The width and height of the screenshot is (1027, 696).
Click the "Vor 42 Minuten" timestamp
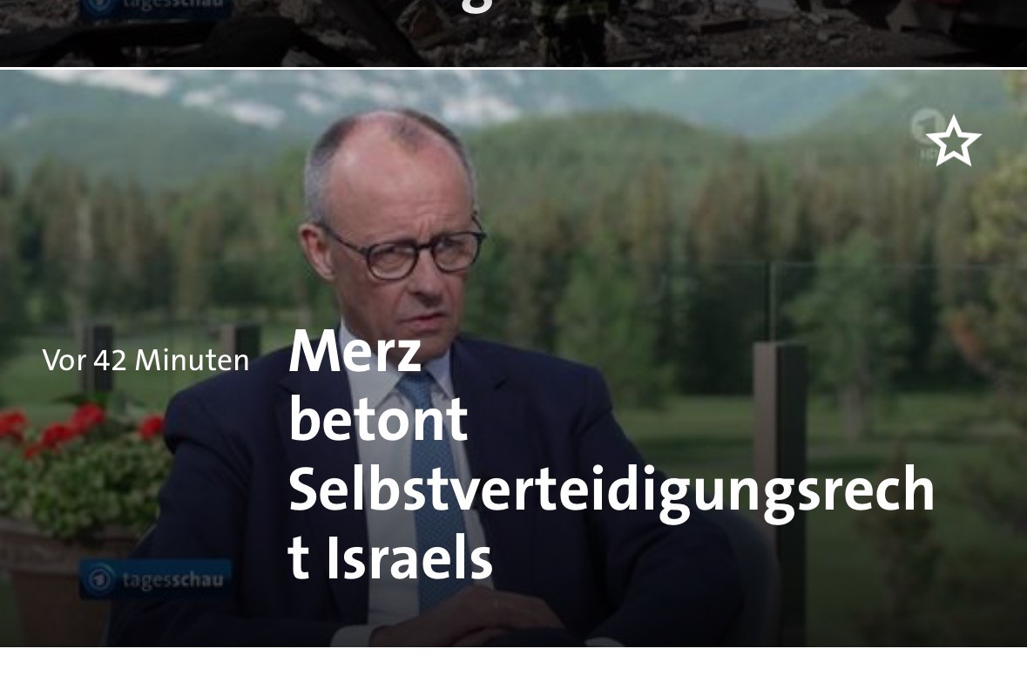tap(145, 360)
